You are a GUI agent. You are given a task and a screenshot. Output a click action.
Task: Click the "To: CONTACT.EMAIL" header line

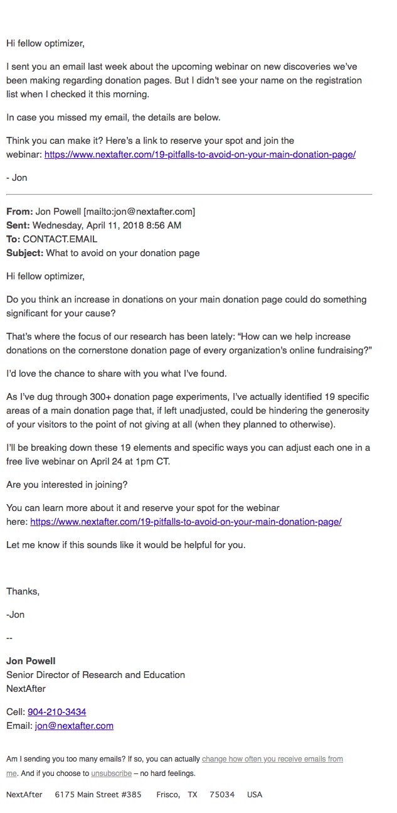(52, 239)
